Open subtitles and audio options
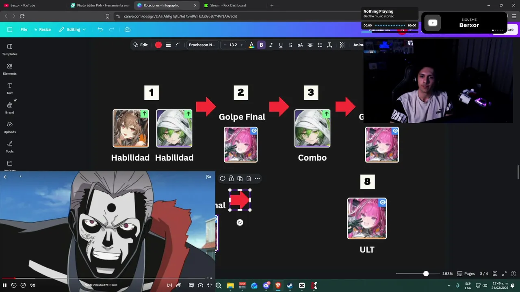Viewport: 520px width, 292px height. tap(191, 286)
